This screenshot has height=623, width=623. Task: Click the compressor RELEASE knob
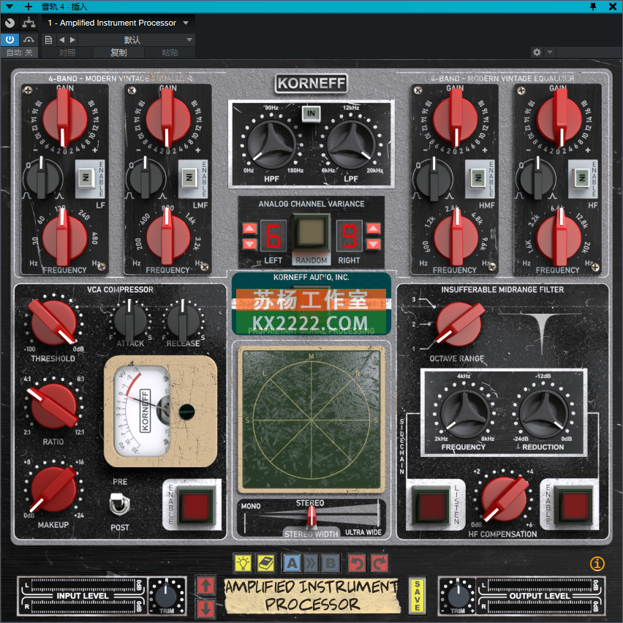183,320
